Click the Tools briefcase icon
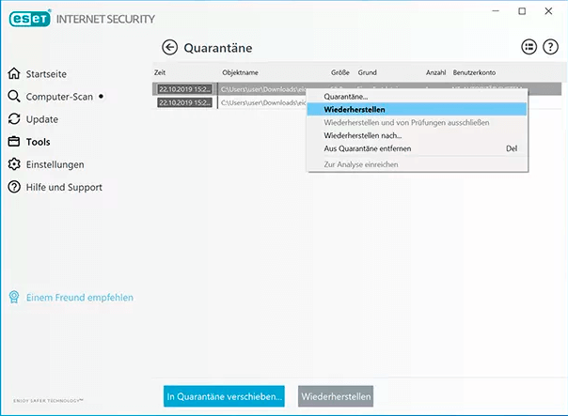 (14, 142)
